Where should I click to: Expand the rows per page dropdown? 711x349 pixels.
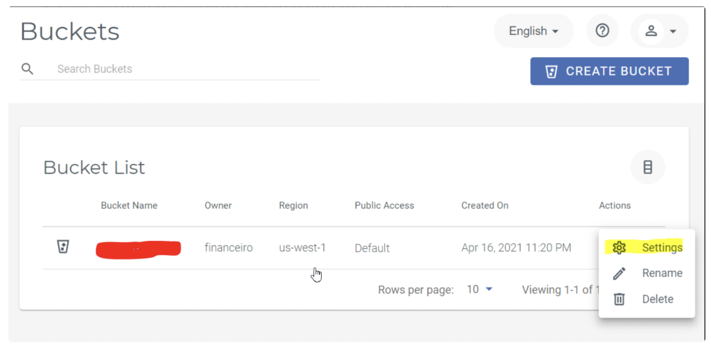pos(480,290)
